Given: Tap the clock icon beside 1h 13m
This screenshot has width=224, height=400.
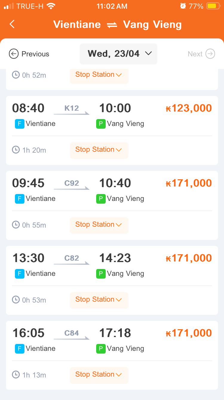Looking at the screenshot, I should (x=16, y=375).
